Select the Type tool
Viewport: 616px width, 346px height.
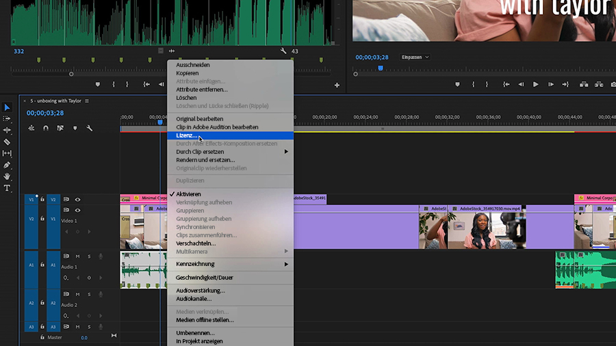(7, 188)
